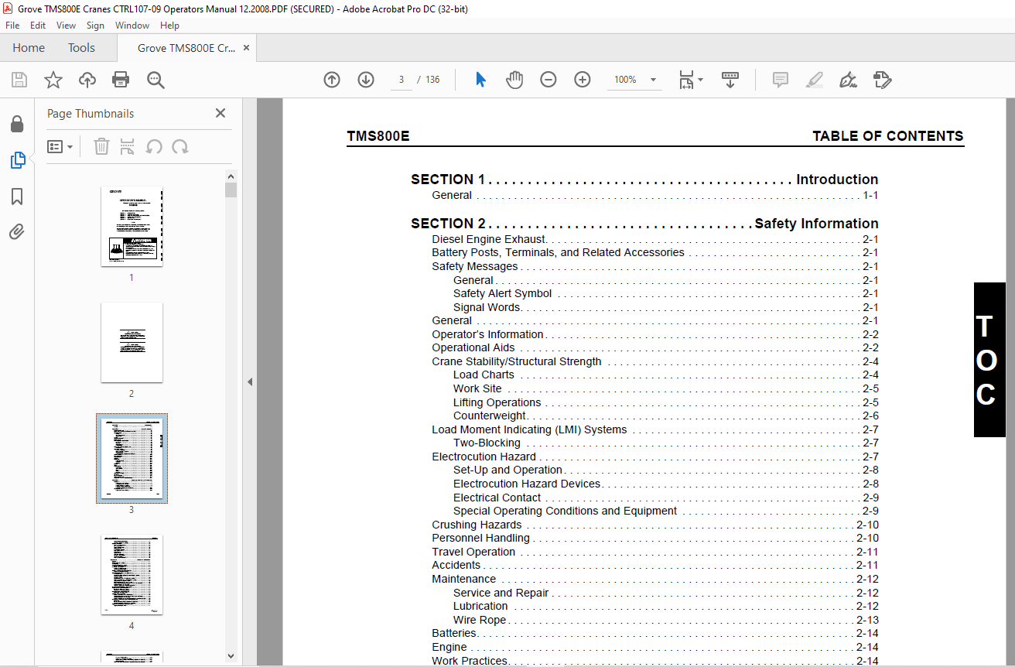
Task: Click the SECTION 2 Safety Information heading
Action: click(644, 224)
